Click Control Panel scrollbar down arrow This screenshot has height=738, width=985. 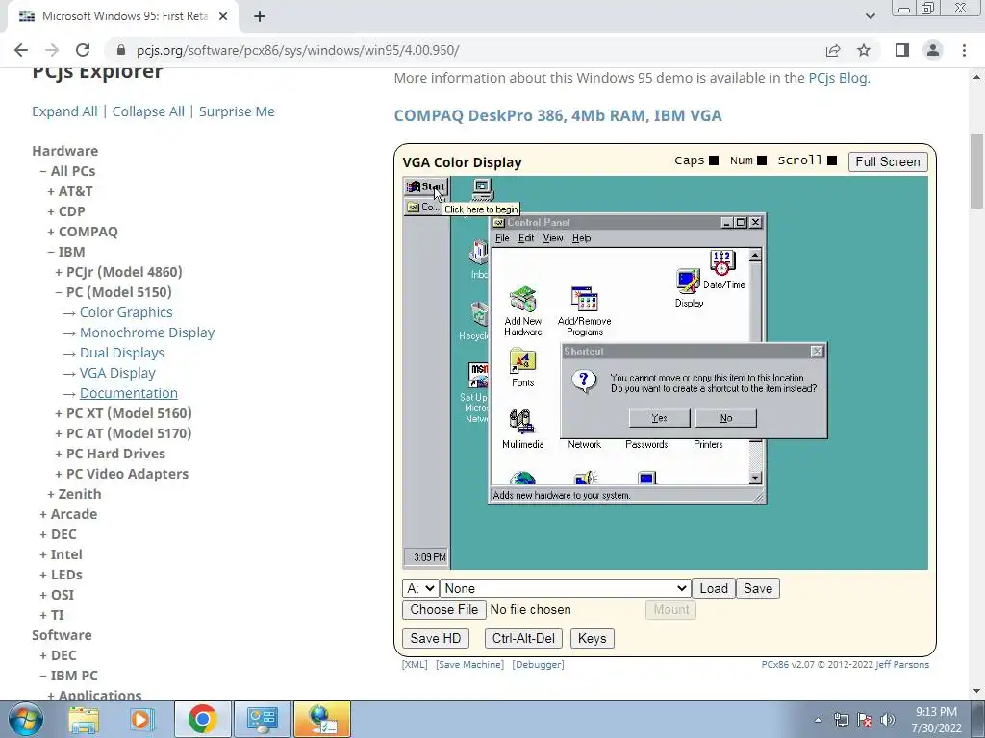(x=755, y=479)
